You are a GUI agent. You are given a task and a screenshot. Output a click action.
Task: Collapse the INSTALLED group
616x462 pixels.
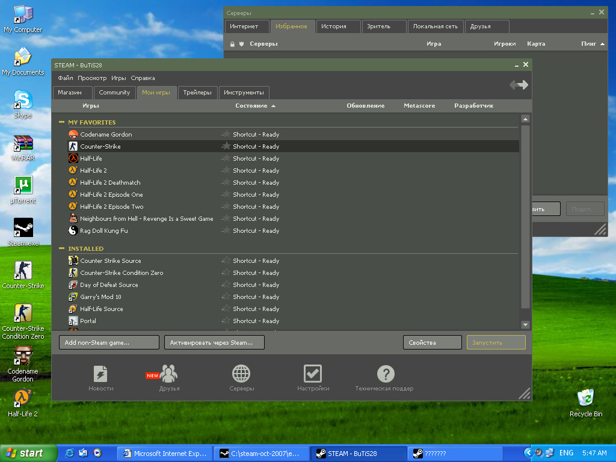point(61,248)
